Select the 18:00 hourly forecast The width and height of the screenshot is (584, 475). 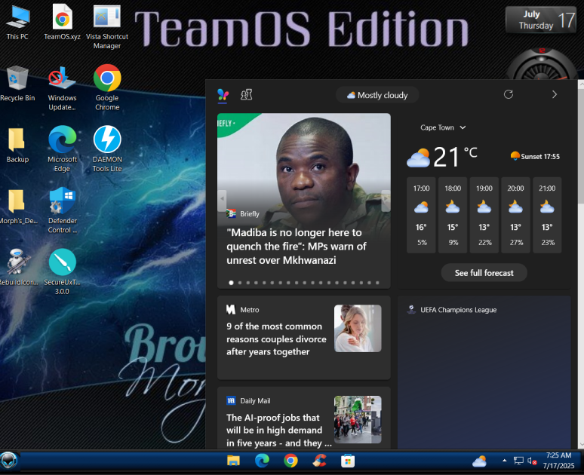coord(453,215)
